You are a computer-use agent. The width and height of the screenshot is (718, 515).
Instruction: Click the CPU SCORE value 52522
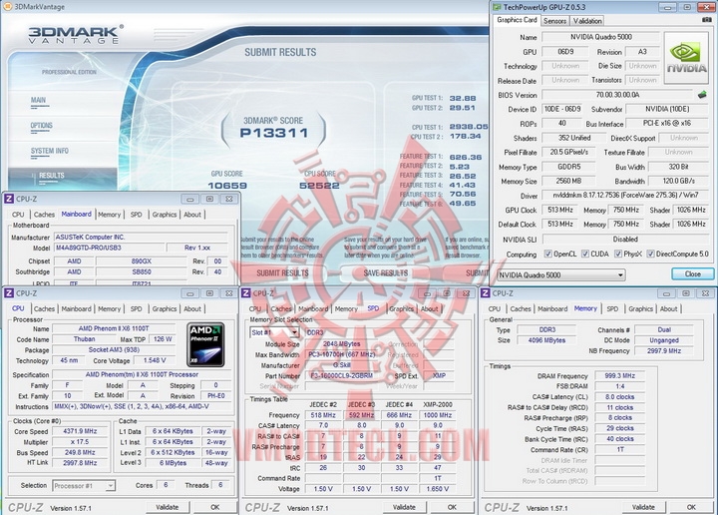click(319, 186)
